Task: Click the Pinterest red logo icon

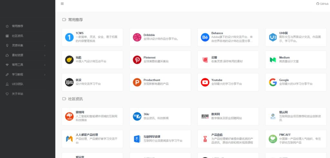Action: 137,60
